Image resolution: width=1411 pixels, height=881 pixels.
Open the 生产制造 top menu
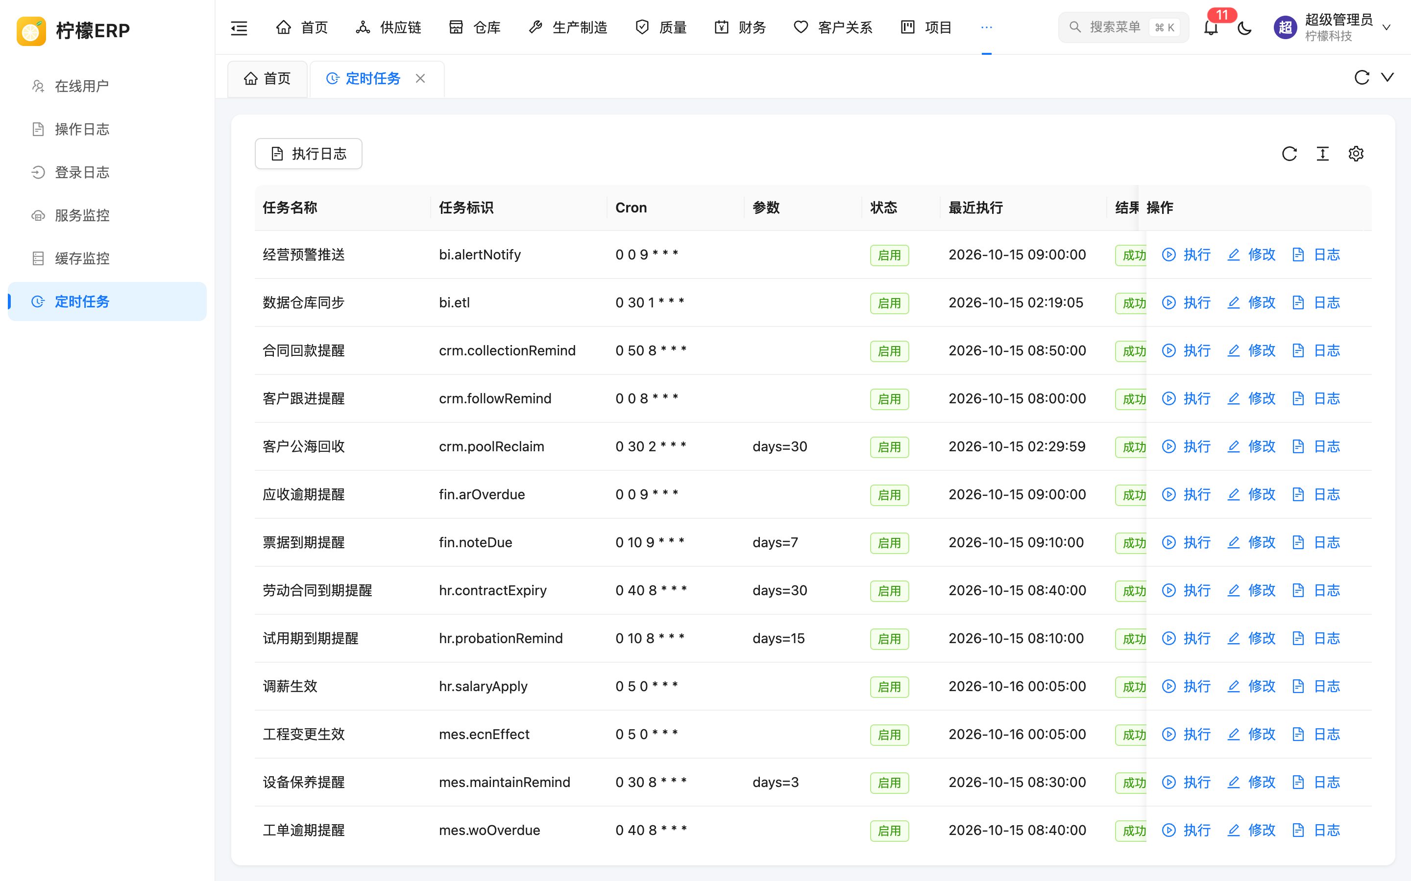[x=568, y=27]
